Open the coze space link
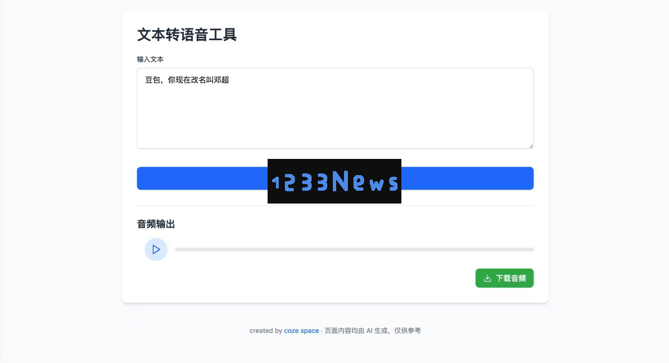 [x=302, y=331]
